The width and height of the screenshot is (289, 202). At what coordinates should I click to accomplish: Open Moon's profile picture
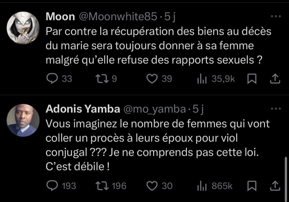(23, 28)
